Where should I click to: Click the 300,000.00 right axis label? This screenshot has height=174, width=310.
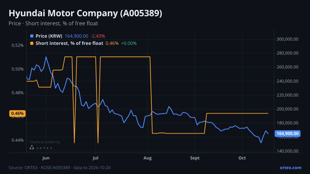coord(288,39)
